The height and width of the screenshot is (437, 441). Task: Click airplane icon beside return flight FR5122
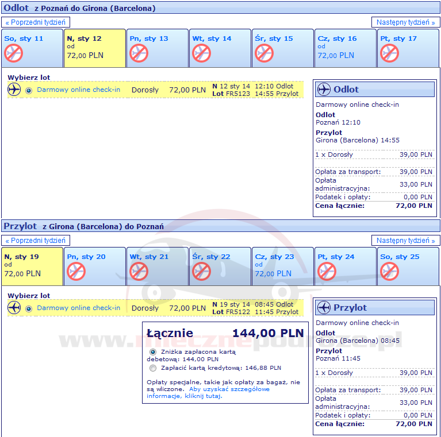tap(14, 308)
